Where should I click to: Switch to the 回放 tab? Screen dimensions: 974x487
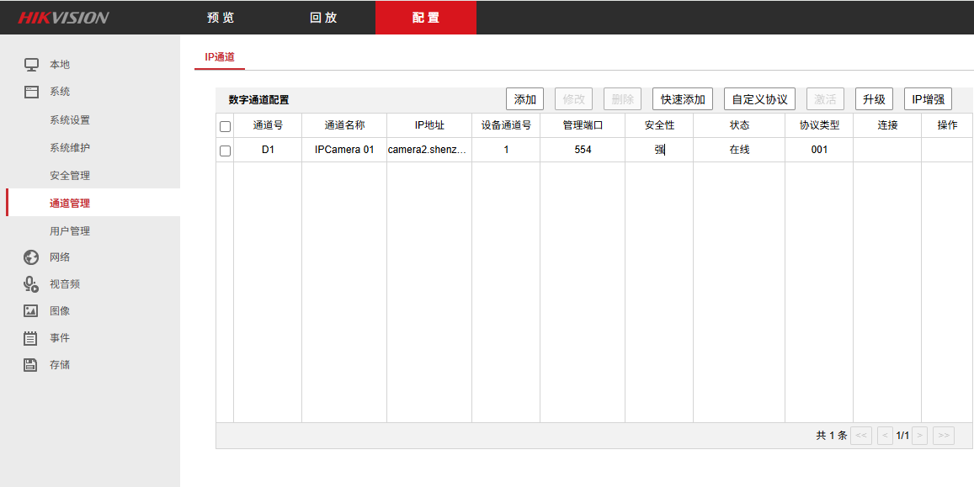point(323,18)
